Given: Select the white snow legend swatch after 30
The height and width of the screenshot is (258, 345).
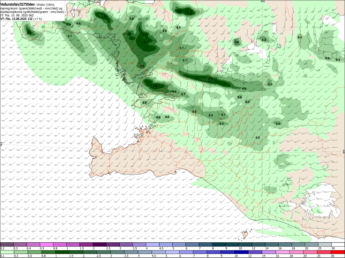Looking at the screenshot, I should pos(339,244).
